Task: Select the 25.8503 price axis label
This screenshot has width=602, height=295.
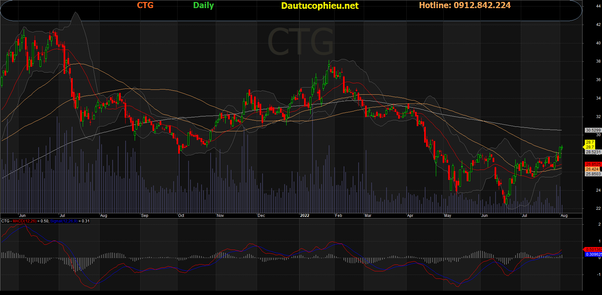Action: coord(593,174)
